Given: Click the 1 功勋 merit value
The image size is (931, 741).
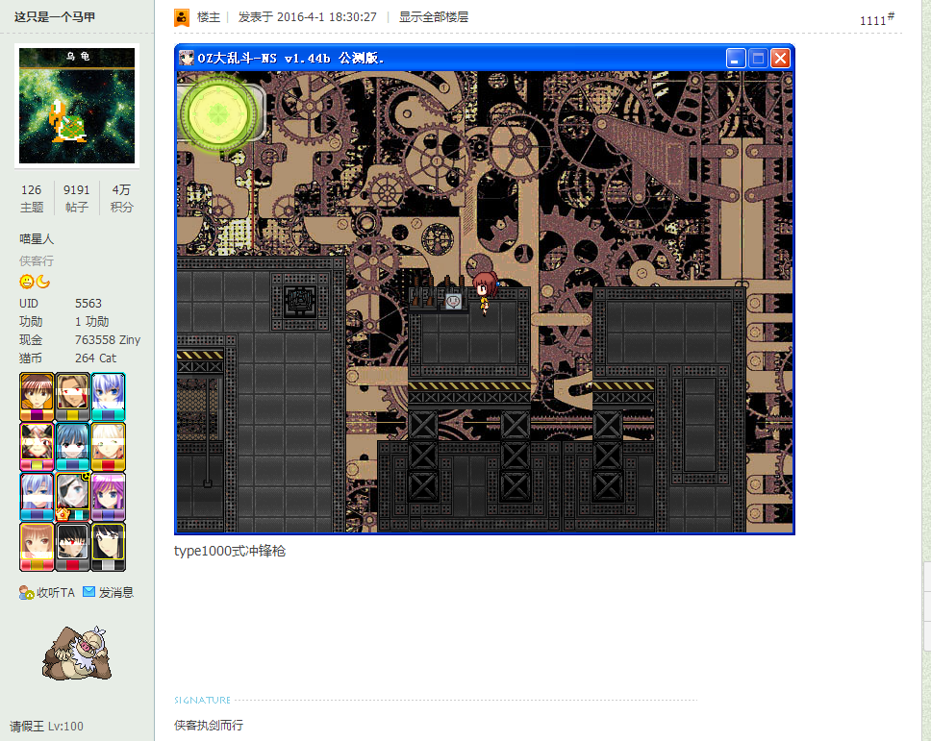Looking at the screenshot, I should 92,322.
